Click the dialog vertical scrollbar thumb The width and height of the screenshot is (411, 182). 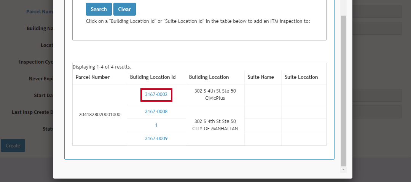click(x=343, y=91)
